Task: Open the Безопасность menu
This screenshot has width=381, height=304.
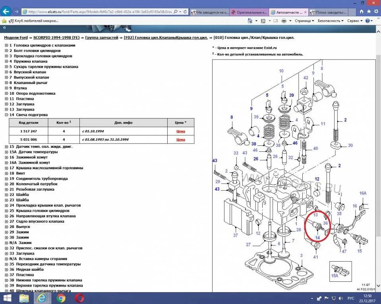Action: 331,21
